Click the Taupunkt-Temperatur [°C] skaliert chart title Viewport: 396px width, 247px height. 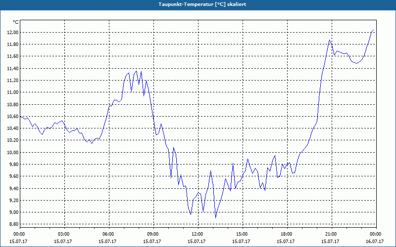[202, 4]
